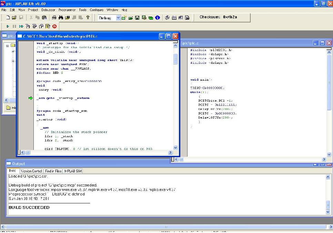Click the Files tab in project window
Viewport: 333px width, 233px height.
[11, 108]
